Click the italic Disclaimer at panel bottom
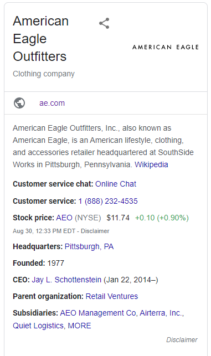Viewport: 211px width, 356px height. (182, 339)
